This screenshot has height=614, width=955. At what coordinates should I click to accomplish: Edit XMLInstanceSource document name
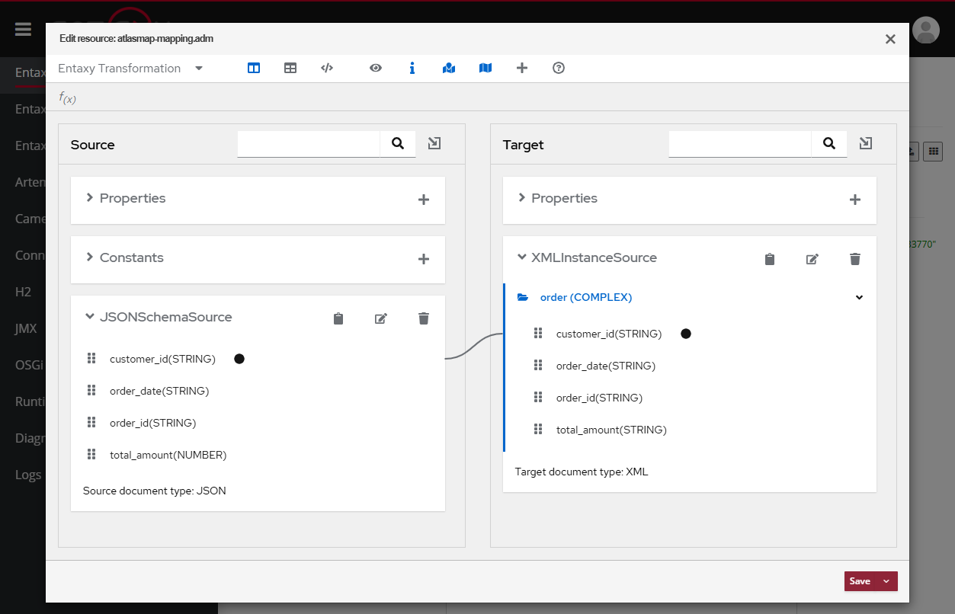[x=812, y=259]
